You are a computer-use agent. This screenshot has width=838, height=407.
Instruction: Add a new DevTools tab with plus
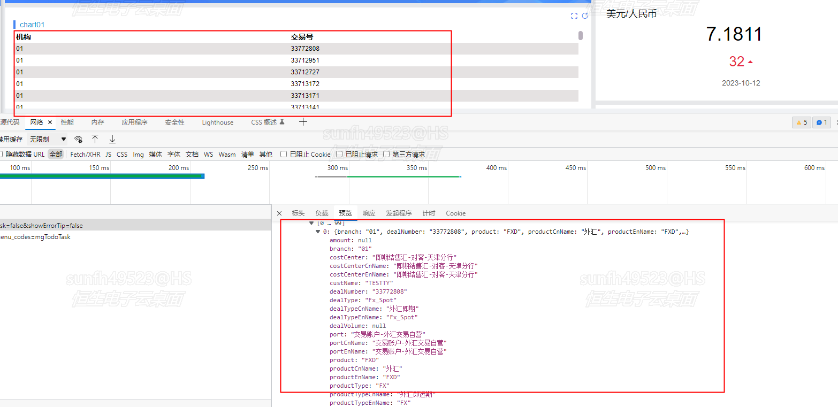303,122
